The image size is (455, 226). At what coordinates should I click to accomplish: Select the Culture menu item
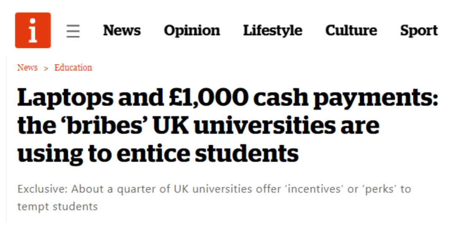[x=351, y=30]
